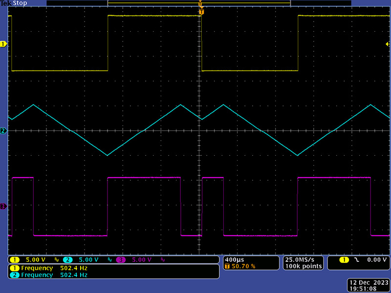
Task: Click the 25.0MS/s sample rate readout
Action: coord(303,259)
